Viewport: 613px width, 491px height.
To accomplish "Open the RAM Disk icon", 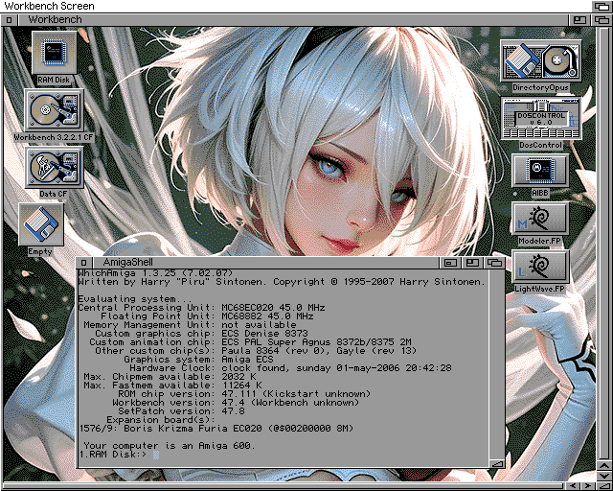I will click(x=54, y=52).
